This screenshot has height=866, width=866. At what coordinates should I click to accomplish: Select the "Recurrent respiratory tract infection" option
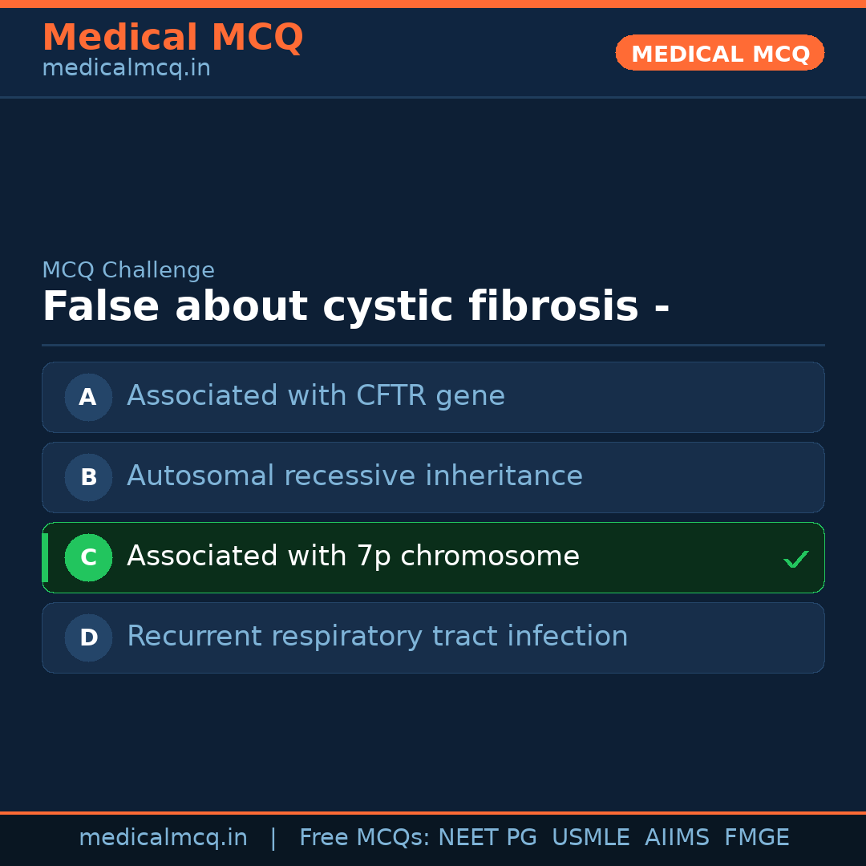(377, 637)
